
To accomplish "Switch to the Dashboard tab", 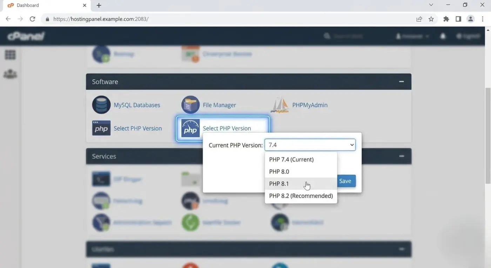I will (x=47, y=5).
